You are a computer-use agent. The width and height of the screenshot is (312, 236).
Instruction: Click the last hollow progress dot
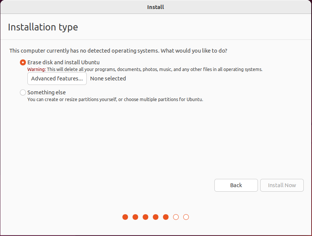(186, 217)
